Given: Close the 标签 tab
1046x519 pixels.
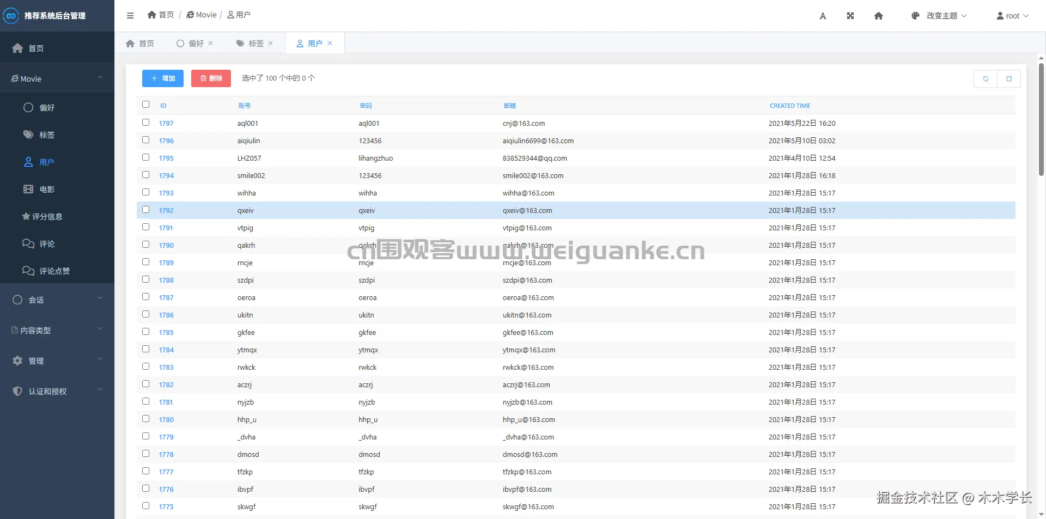Looking at the screenshot, I should (271, 43).
